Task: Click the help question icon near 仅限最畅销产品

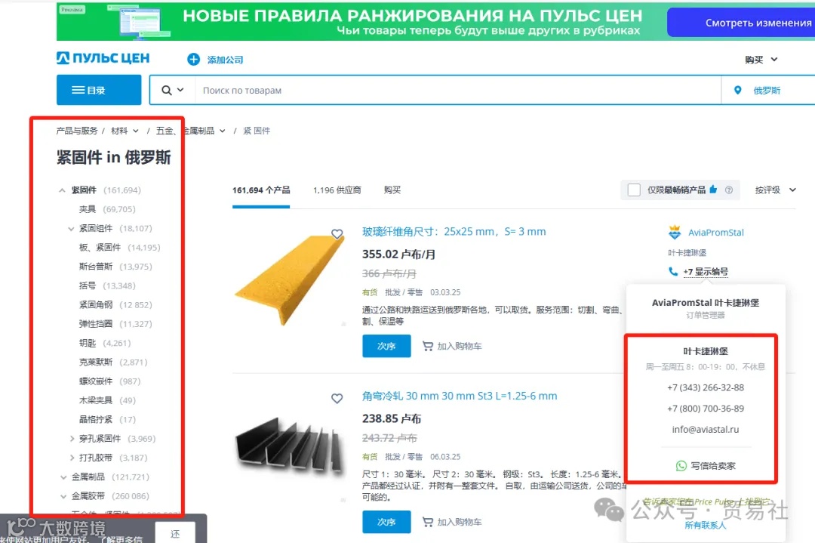Action: (x=729, y=190)
